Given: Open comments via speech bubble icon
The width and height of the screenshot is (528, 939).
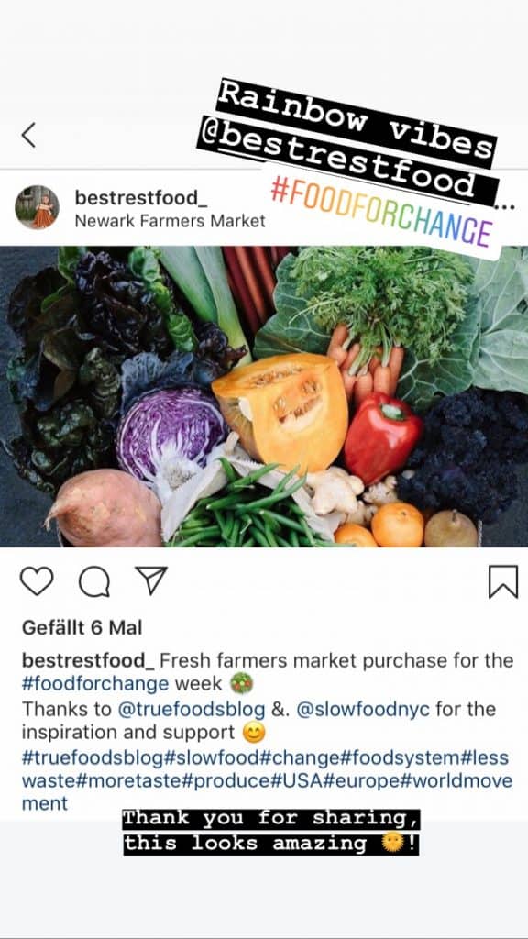Looking at the screenshot, I should click(94, 581).
